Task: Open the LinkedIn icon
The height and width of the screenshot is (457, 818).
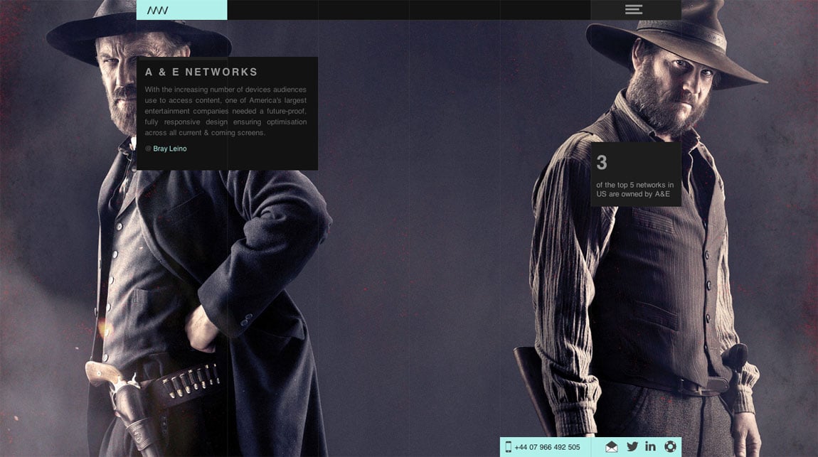Action: (x=650, y=446)
